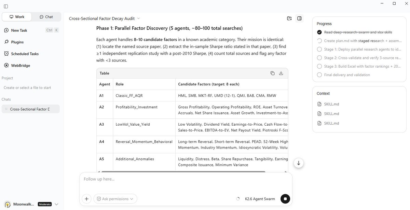Click the scroll-to-bottom arrow button
Screen dimensions: 410x210
(x=299, y=163)
